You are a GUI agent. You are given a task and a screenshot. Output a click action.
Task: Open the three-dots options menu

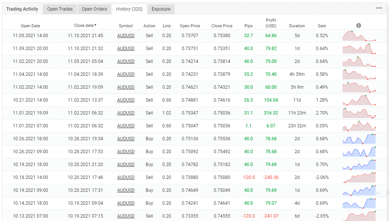pos(379,8)
